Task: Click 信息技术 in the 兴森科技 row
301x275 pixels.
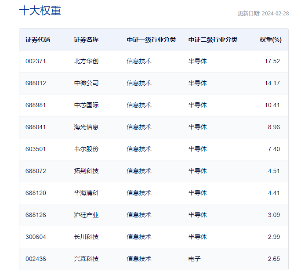Action: [139, 259]
